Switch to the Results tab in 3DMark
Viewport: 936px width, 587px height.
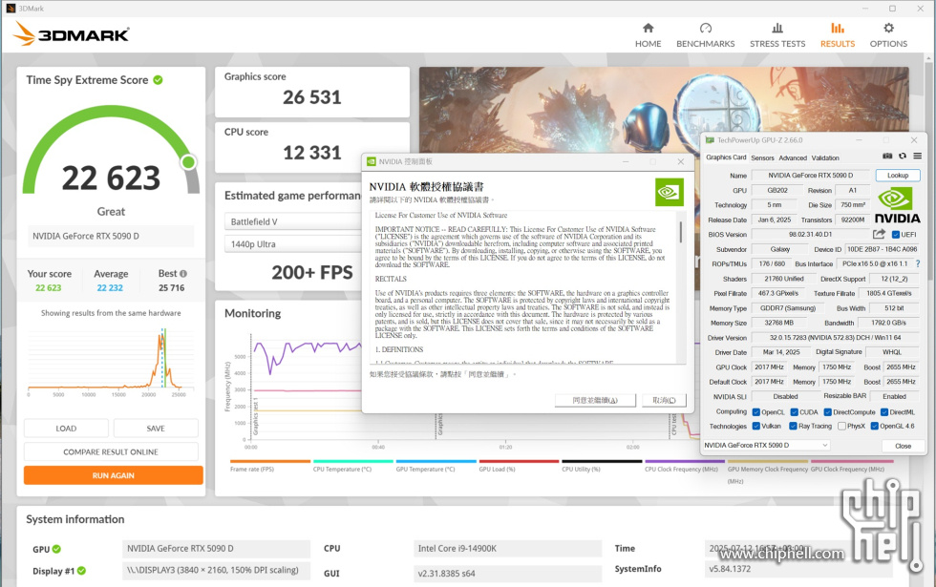pyautogui.click(x=837, y=35)
